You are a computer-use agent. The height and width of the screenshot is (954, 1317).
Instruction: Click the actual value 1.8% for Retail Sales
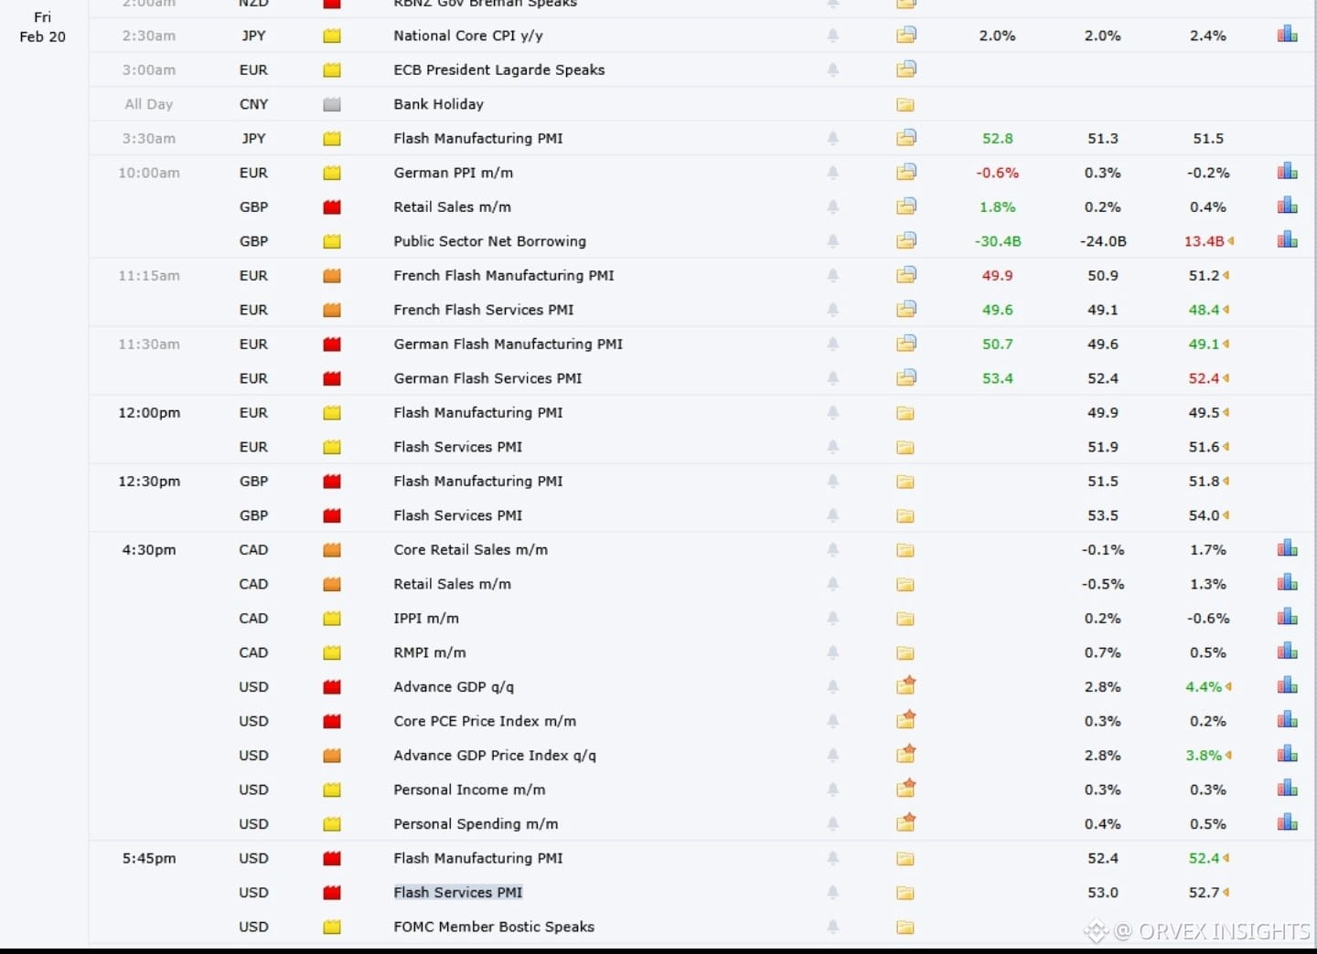[998, 207]
